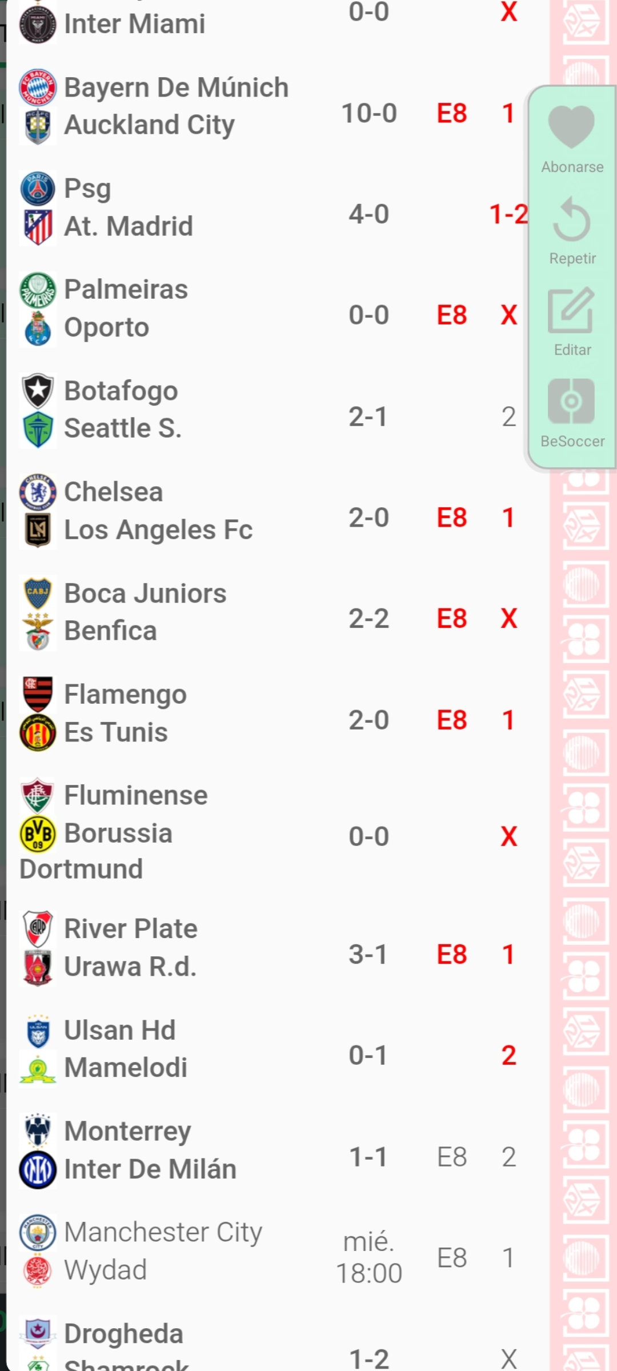Viewport: 617px width, 1371px height.
Task: Tap the E8 label on Chelsea row
Action: click(x=452, y=518)
